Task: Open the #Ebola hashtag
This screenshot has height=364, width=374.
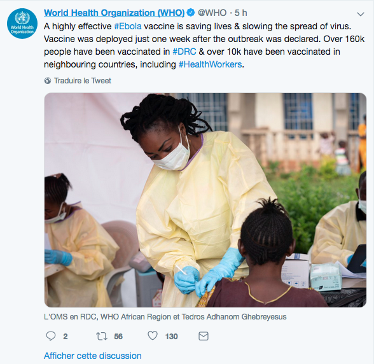Action: 128,26
